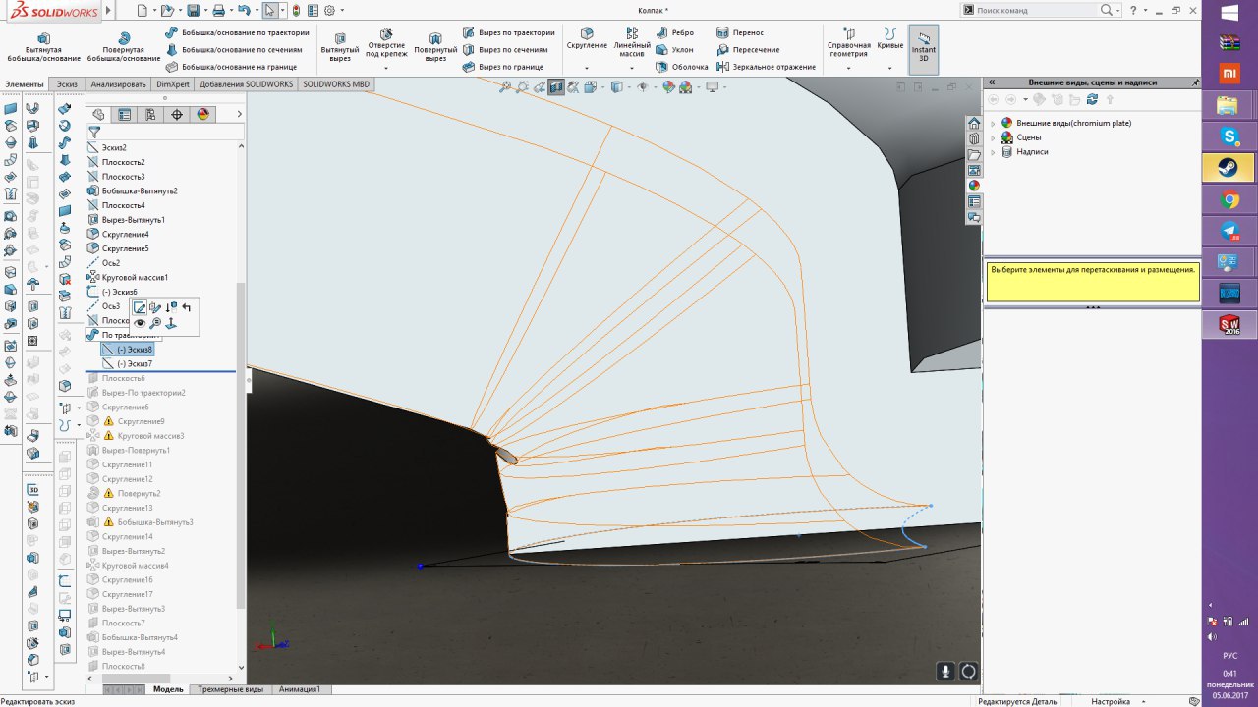Screen dimensions: 1258x707
Task: Open the Кривые dropdown arrow
Action: pyautogui.click(x=889, y=68)
